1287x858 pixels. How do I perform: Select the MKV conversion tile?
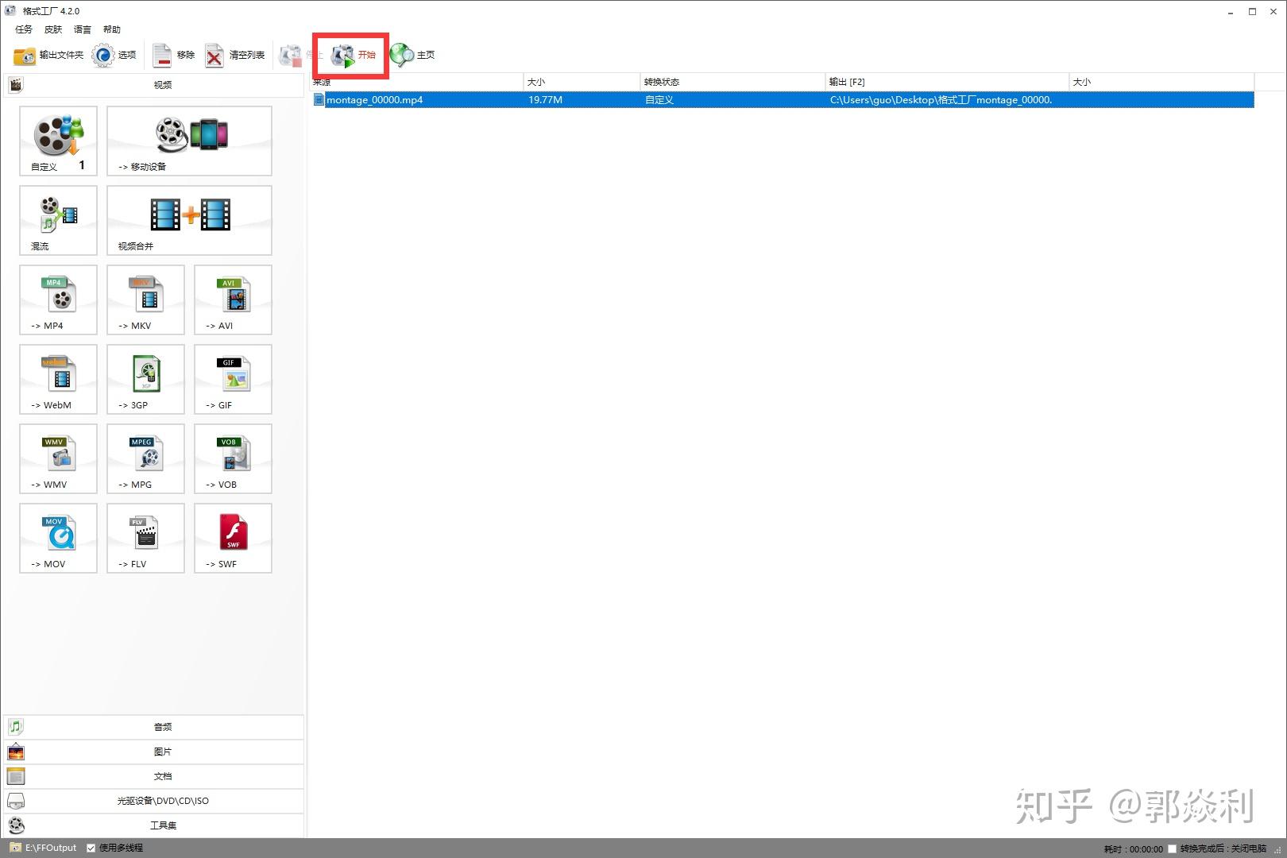point(145,300)
